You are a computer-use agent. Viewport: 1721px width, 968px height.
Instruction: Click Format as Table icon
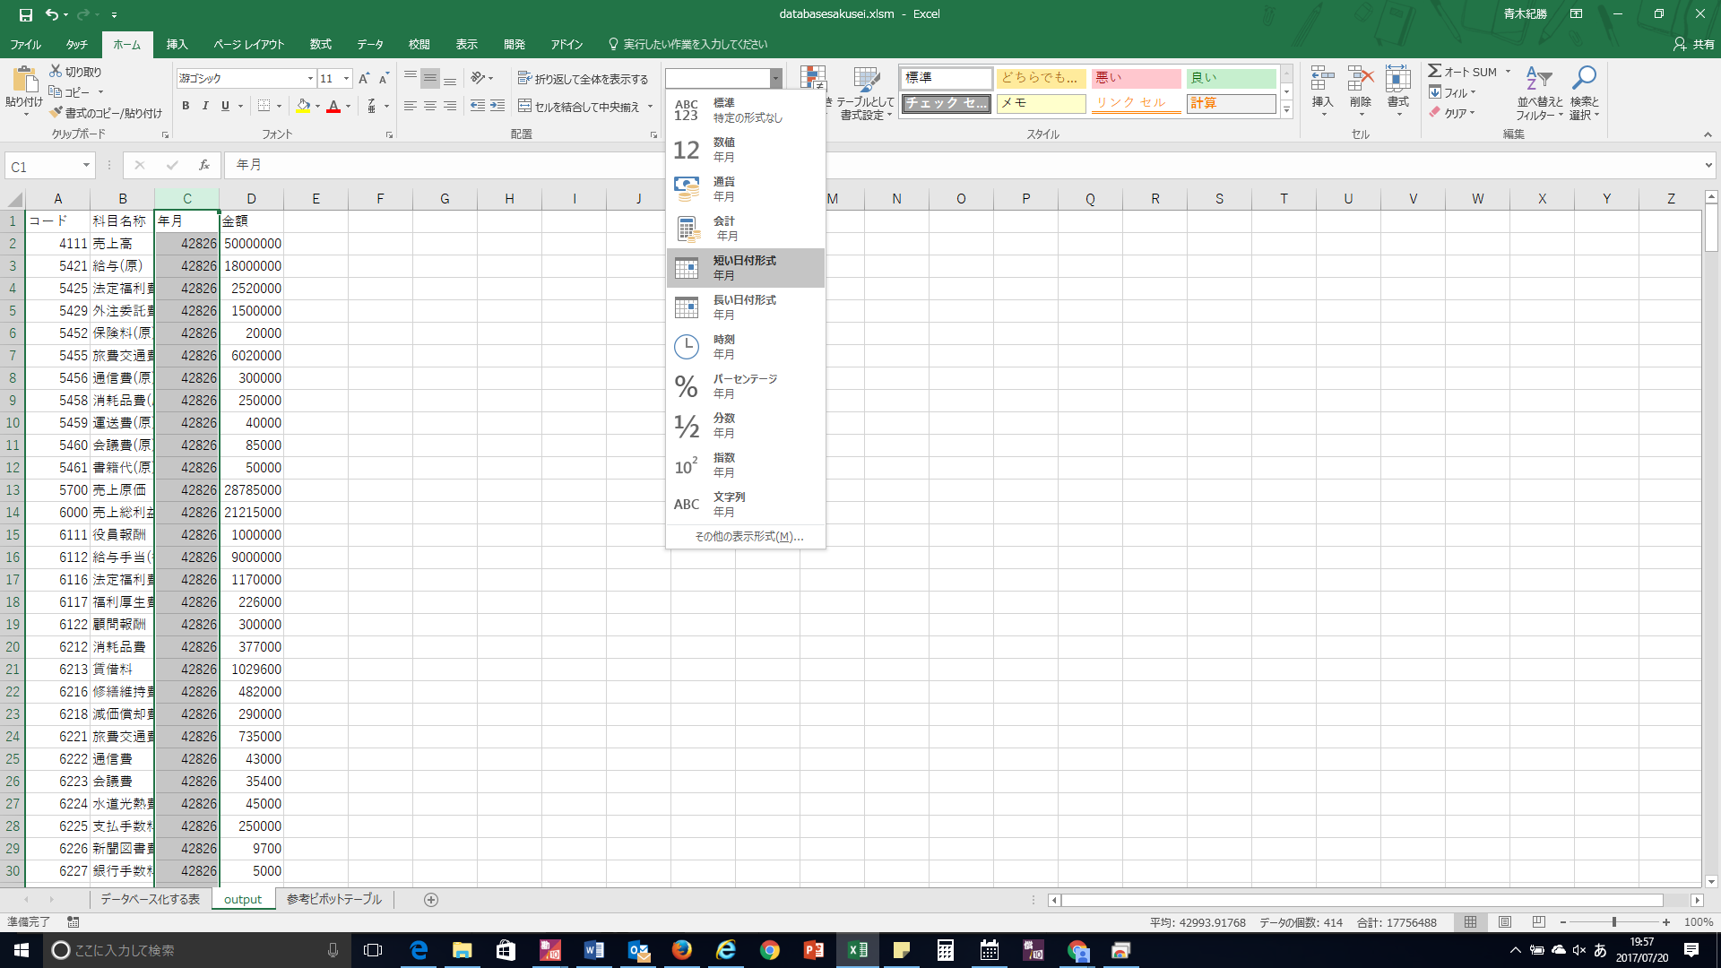coord(866,81)
